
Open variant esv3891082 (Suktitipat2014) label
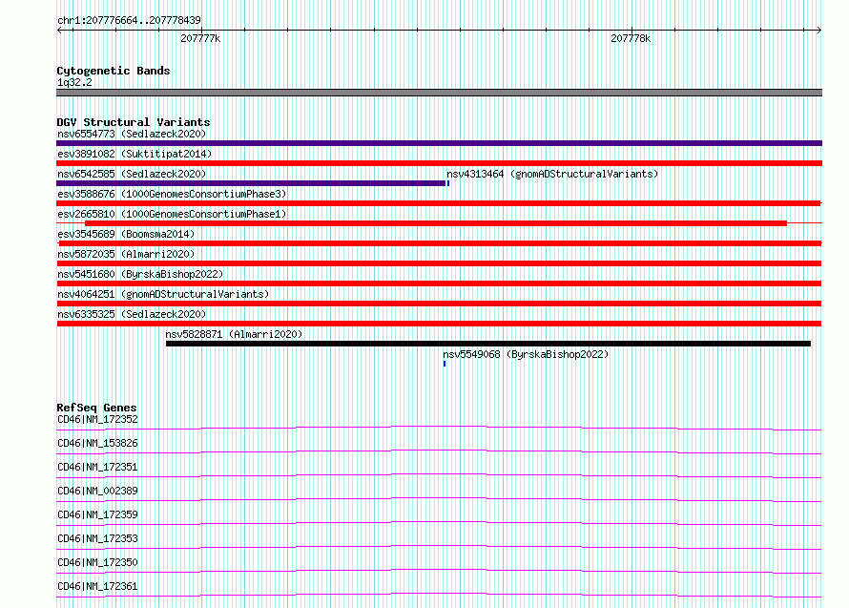(135, 154)
